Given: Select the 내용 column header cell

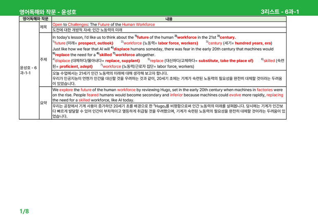Looking at the screenshot, I should (x=169, y=19).
